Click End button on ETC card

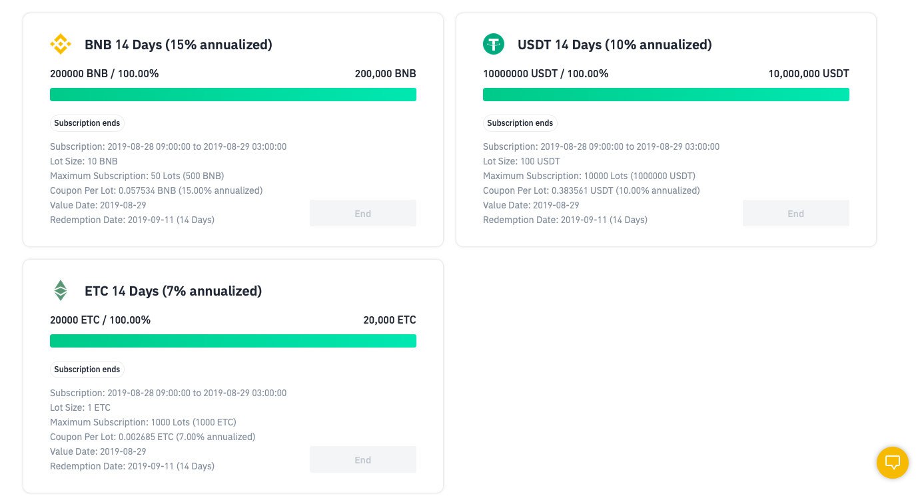[363, 459]
